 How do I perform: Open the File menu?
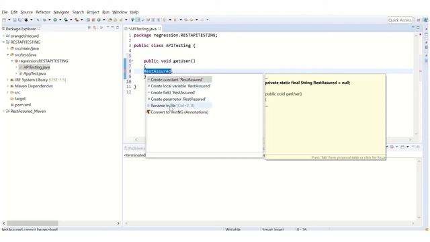click(x=5, y=12)
